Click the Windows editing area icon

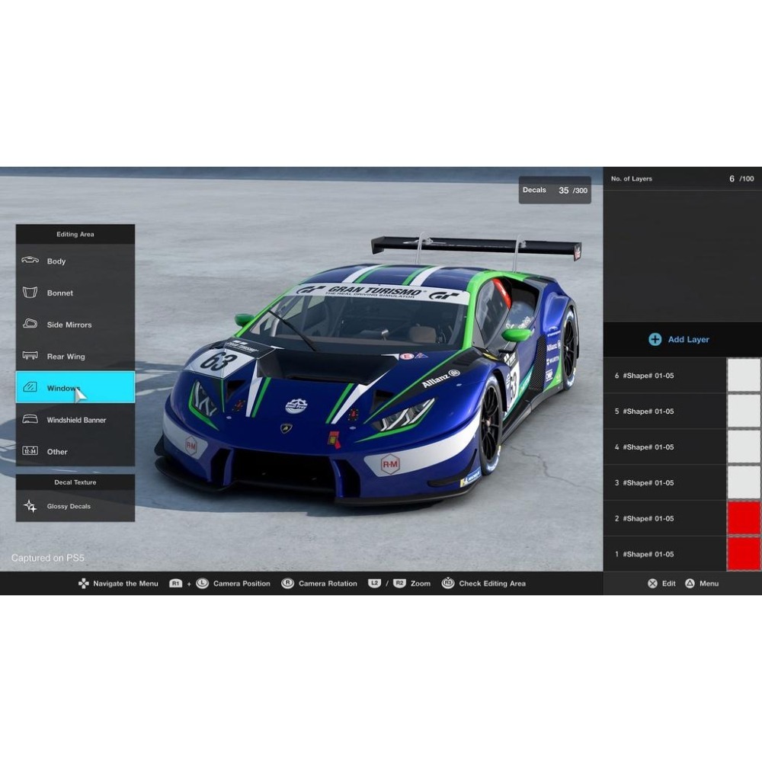[29, 387]
